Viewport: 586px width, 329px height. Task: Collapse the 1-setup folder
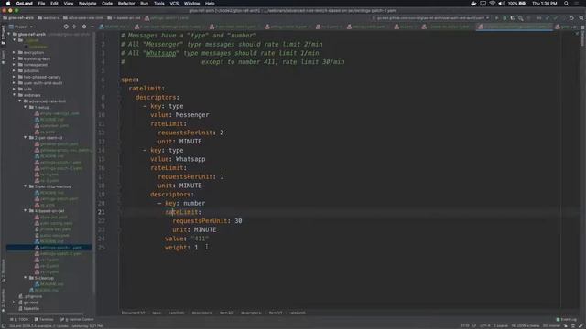(x=26, y=107)
